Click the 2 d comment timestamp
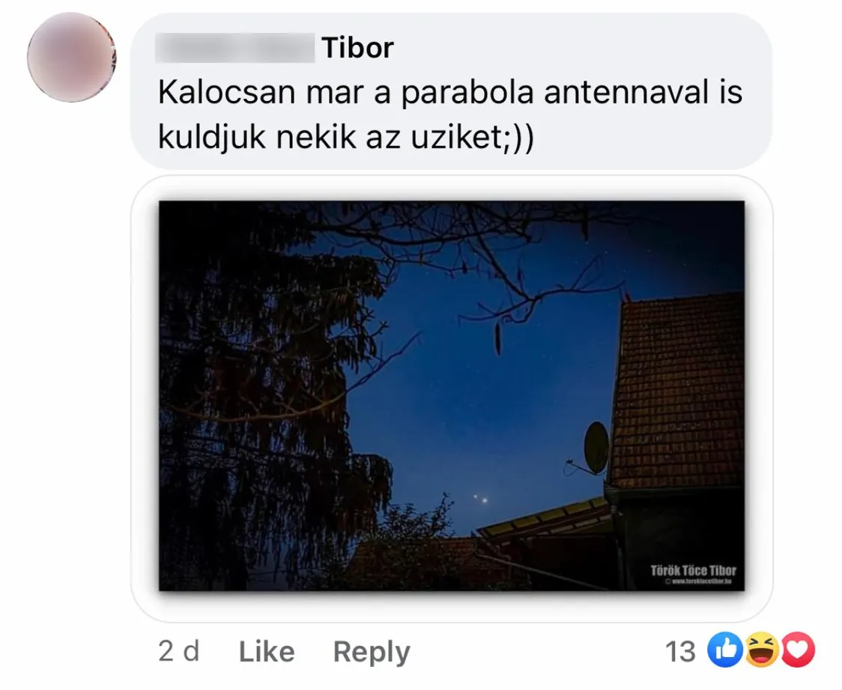The height and width of the screenshot is (690, 842). point(179,651)
